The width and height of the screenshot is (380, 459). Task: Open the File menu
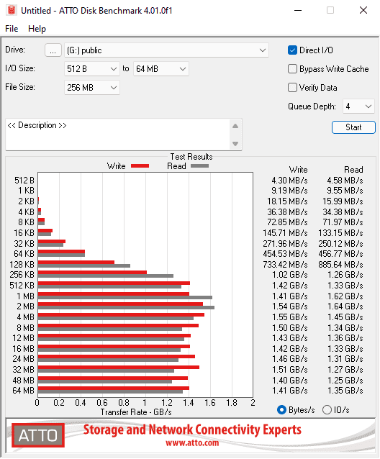[12, 29]
